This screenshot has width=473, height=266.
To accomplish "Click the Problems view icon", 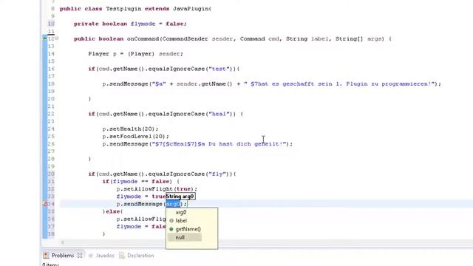I will click(x=46, y=256).
